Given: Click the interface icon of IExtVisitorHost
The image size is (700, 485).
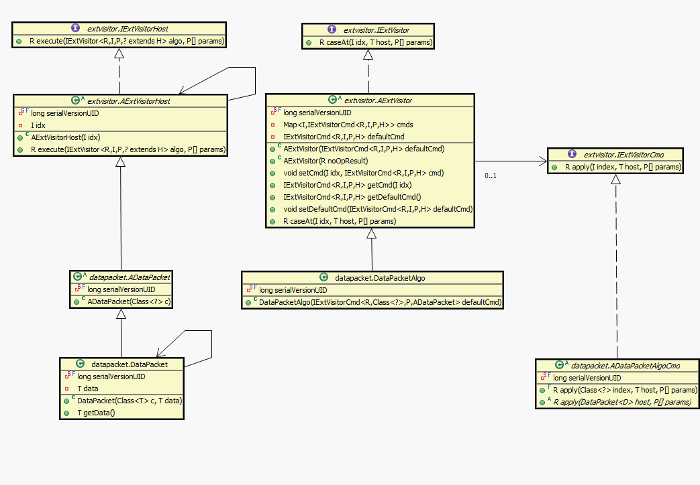Looking at the screenshot, I should pyautogui.click(x=75, y=29).
